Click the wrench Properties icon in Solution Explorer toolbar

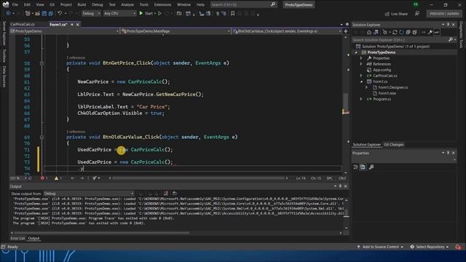click(430, 32)
